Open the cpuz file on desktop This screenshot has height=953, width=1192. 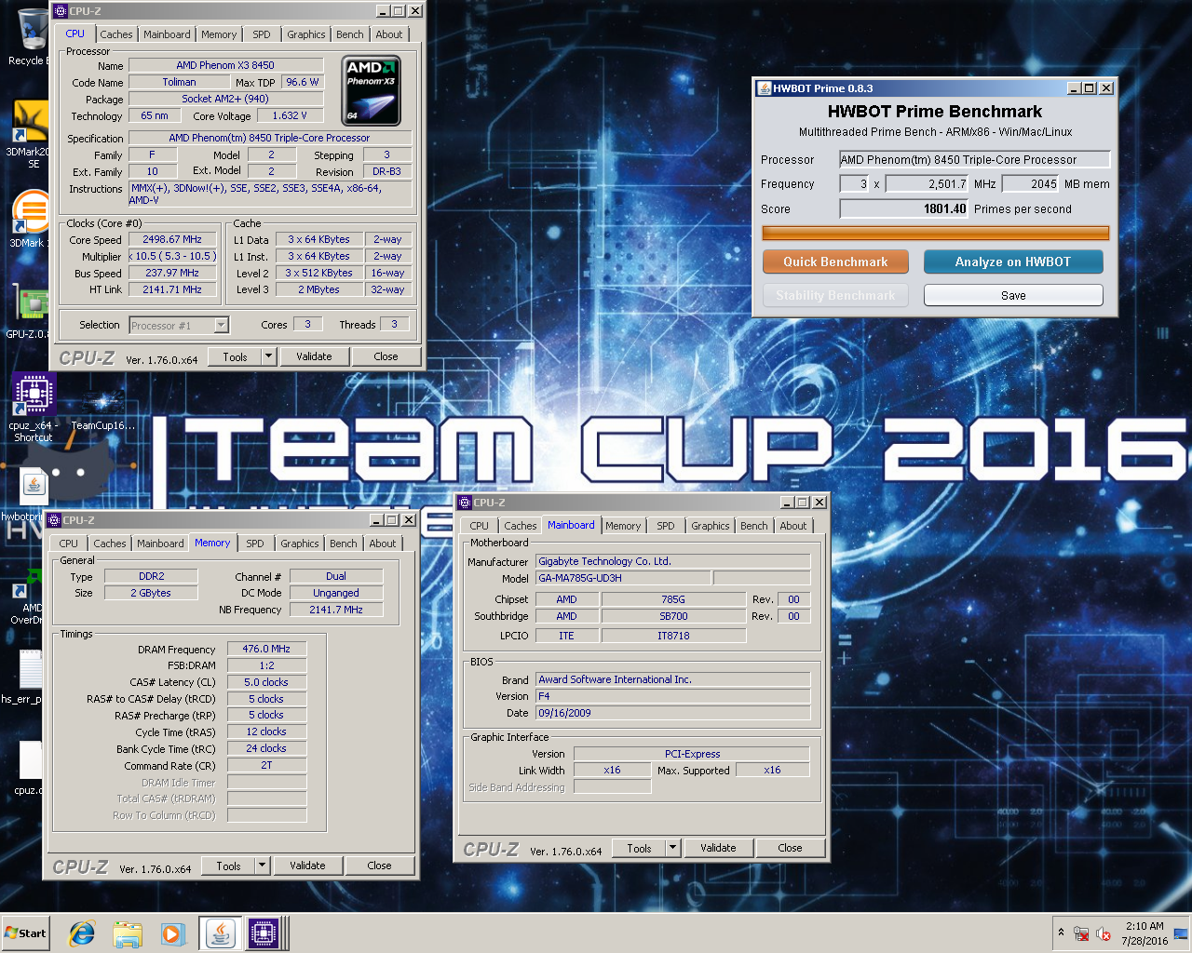point(28,768)
